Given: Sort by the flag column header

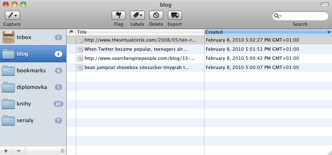Looking at the screenshot, I should 71,32.
